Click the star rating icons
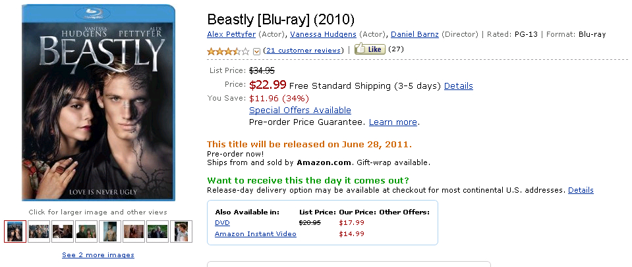632x267 pixels. (228, 51)
